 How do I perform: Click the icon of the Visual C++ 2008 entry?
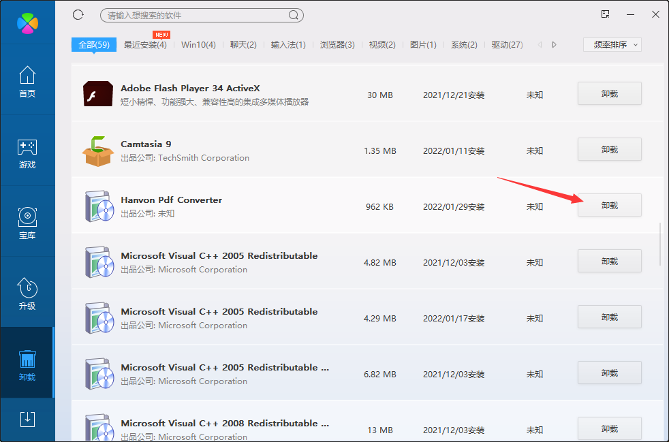click(x=99, y=428)
